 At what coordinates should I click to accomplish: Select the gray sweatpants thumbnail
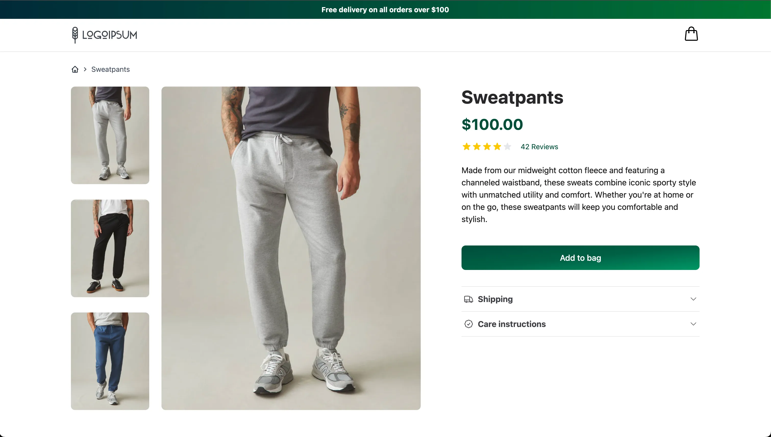110,135
